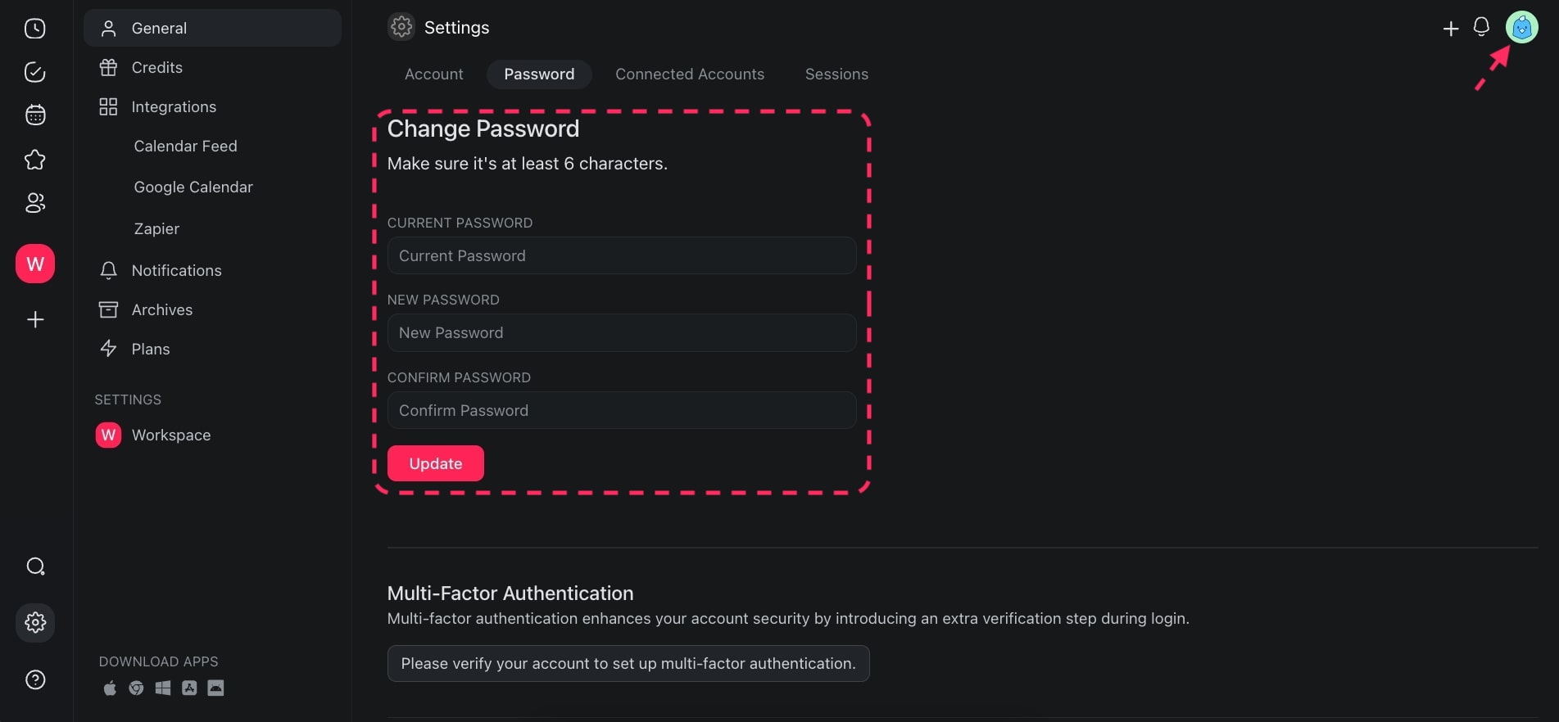
Task: Open the Connected Accounts tab
Action: tap(690, 74)
